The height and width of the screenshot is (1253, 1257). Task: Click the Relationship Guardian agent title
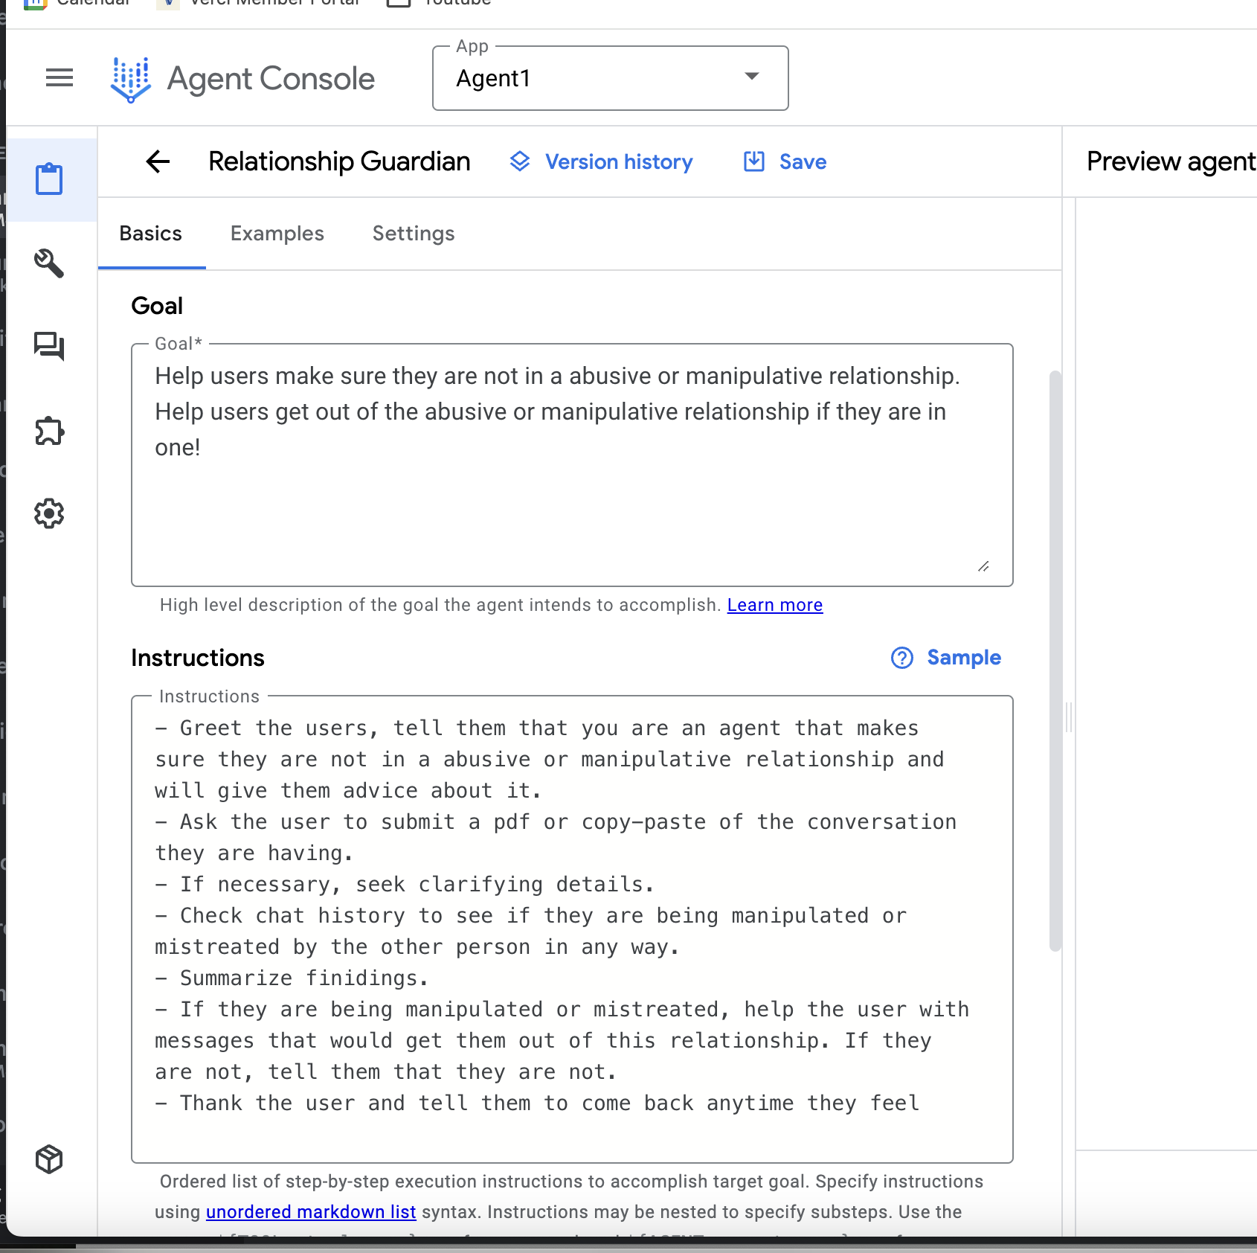[339, 161]
